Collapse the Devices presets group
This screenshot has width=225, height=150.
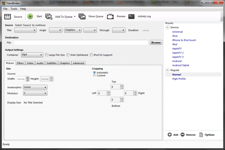pos(167,27)
